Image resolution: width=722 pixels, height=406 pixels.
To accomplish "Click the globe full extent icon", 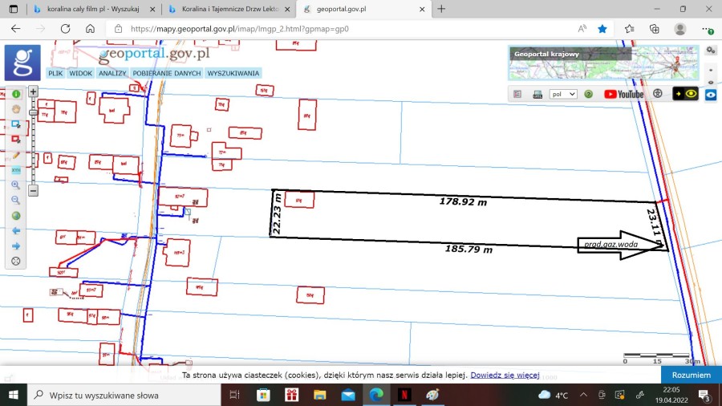I will [15, 215].
